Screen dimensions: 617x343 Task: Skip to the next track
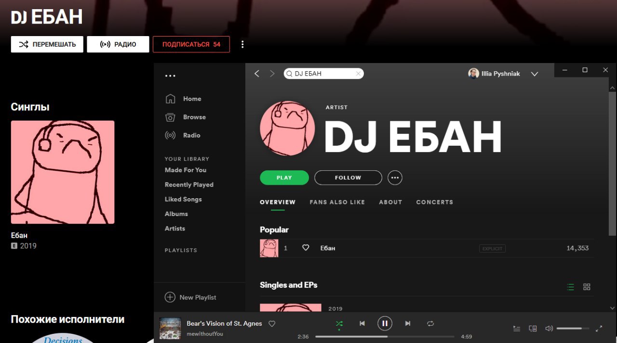408,324
